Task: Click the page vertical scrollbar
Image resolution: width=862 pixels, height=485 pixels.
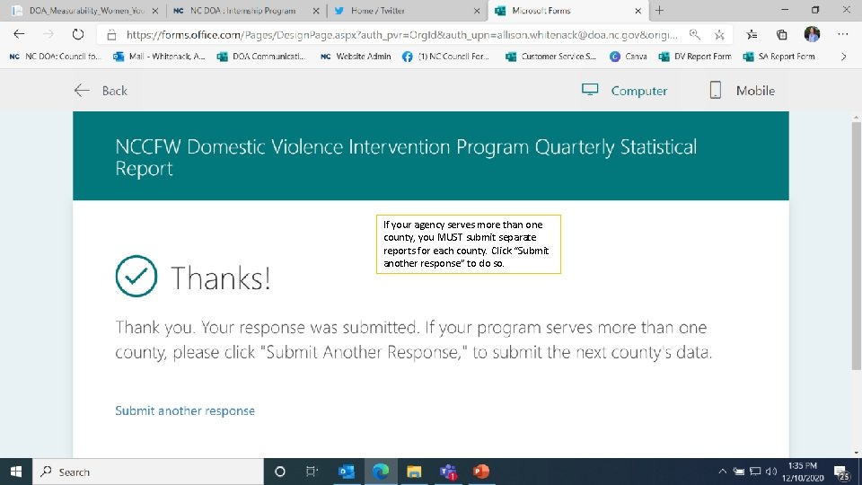Action: pyautogui.click(x=856, y=245)
